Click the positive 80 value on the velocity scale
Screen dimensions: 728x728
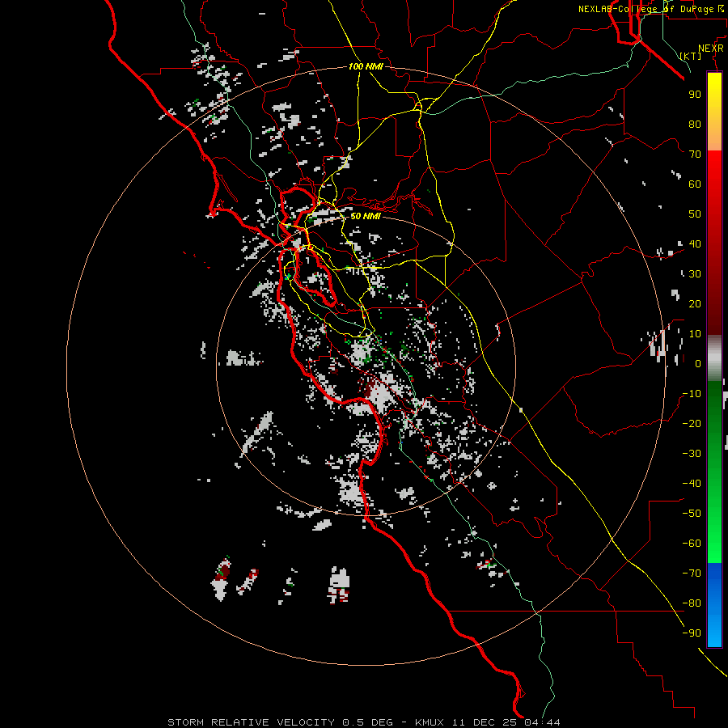point(695,124)
